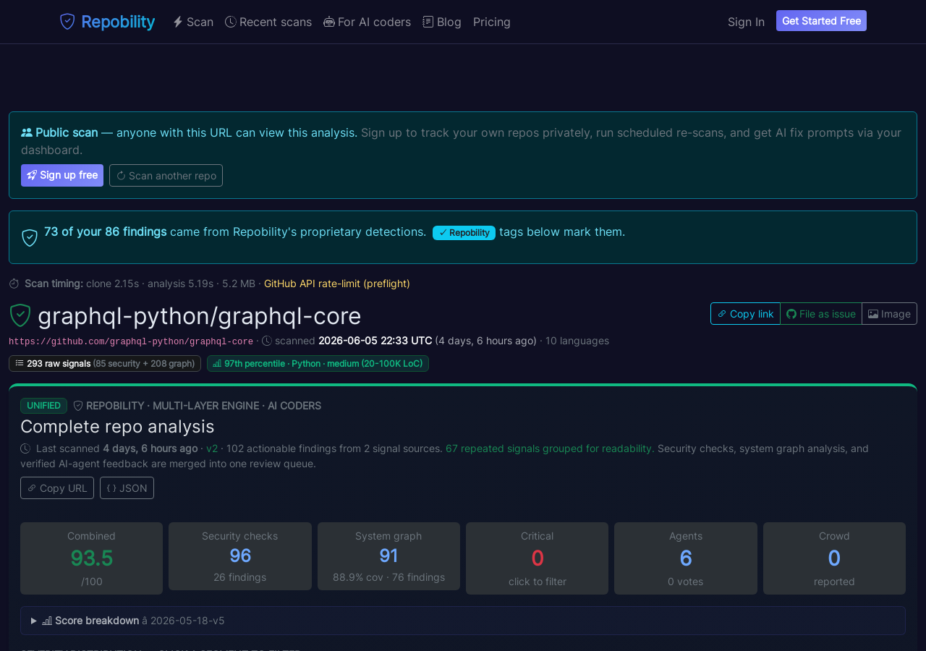Click the stopwatch icon beside Scan timing

coord(14,284)
